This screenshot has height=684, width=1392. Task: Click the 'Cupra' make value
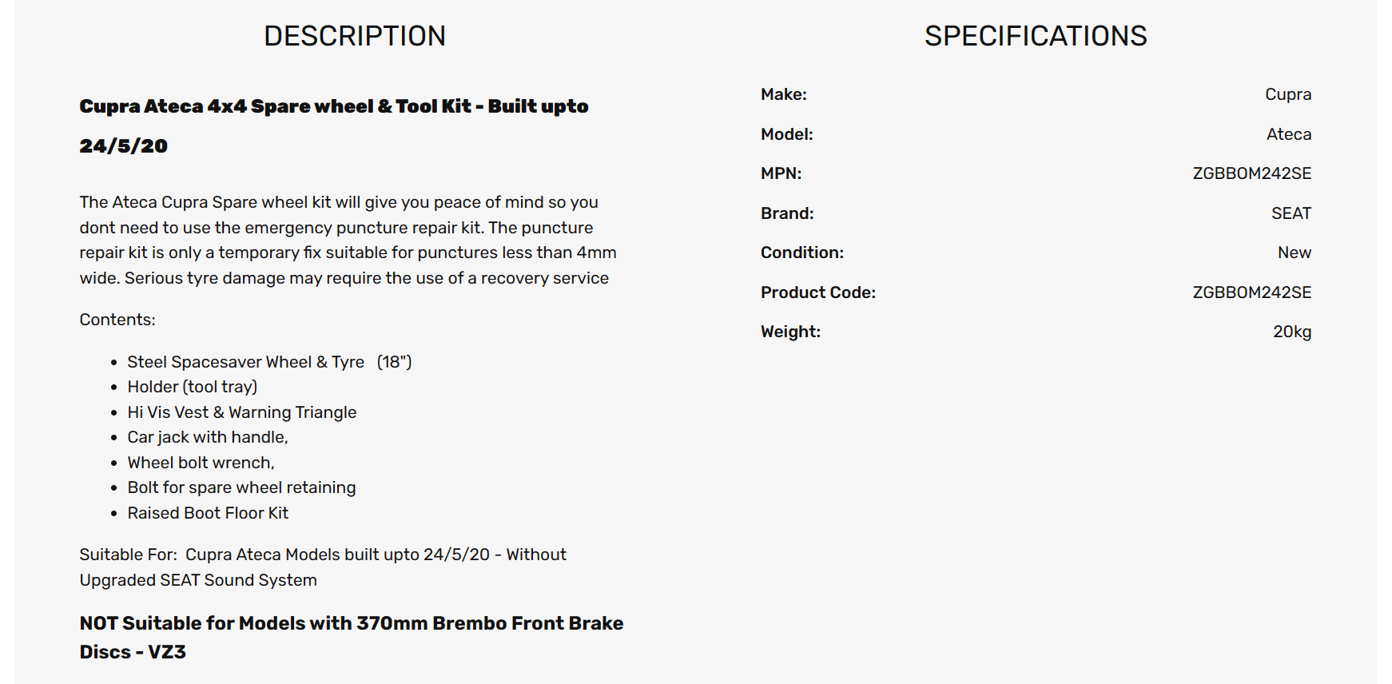click(x=1288, y=94)
